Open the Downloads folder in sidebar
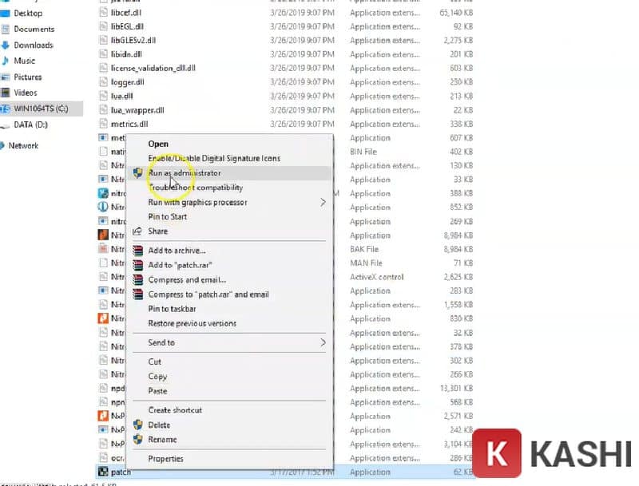Screen dimensions: 639x486 pos(35,45)
